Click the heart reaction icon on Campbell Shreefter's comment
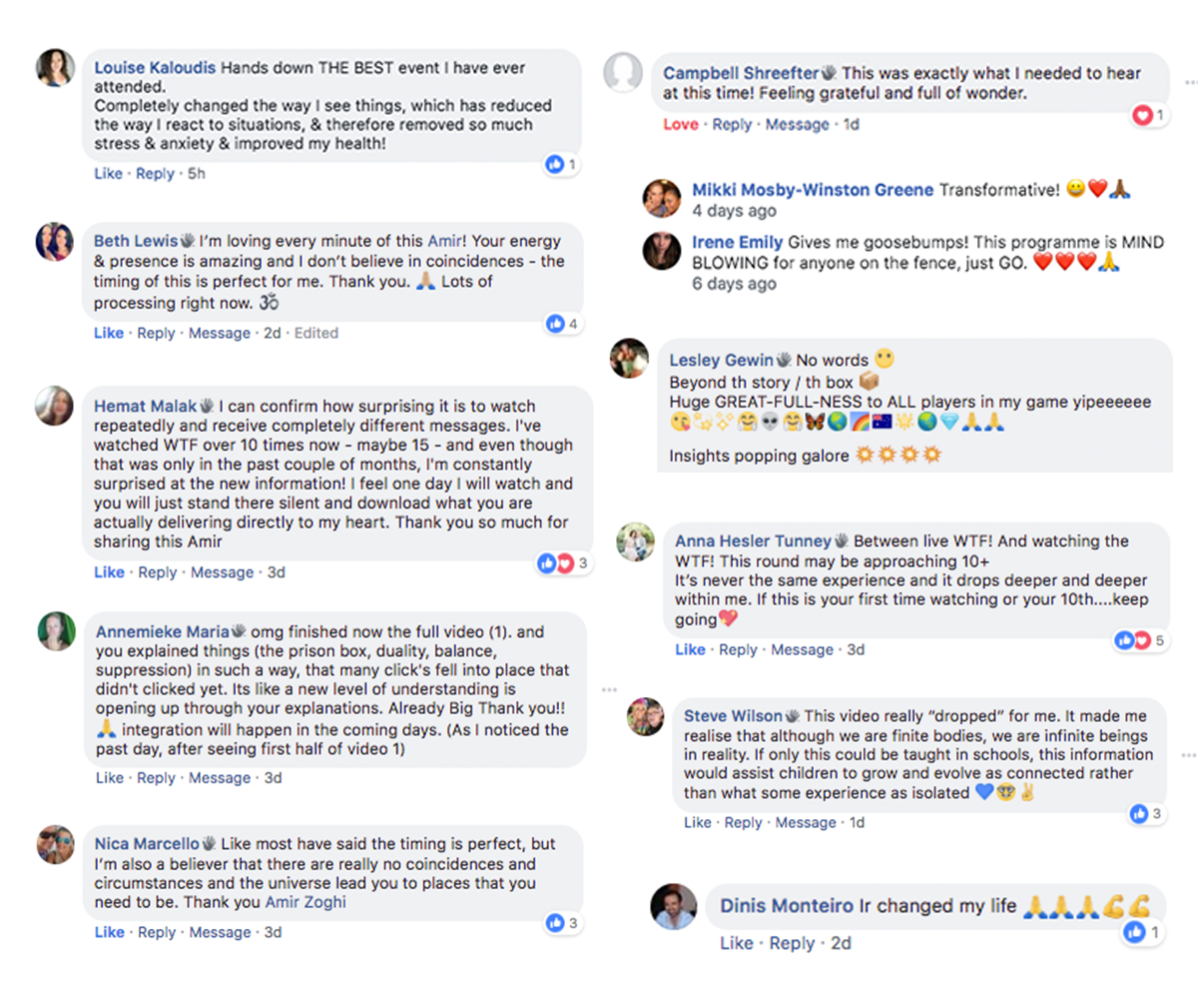Screen dimensions: 1198x999 [x=1141, y=116]
